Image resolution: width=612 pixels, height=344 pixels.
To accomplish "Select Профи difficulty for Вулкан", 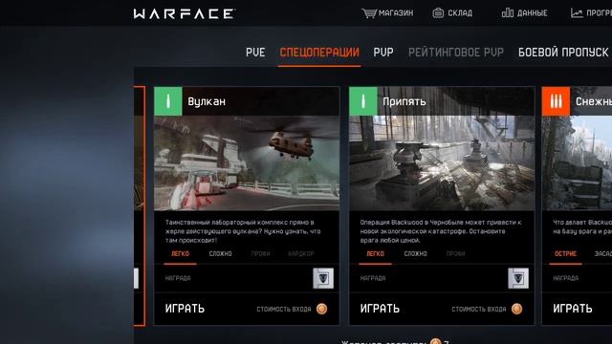I will point(260,254).
